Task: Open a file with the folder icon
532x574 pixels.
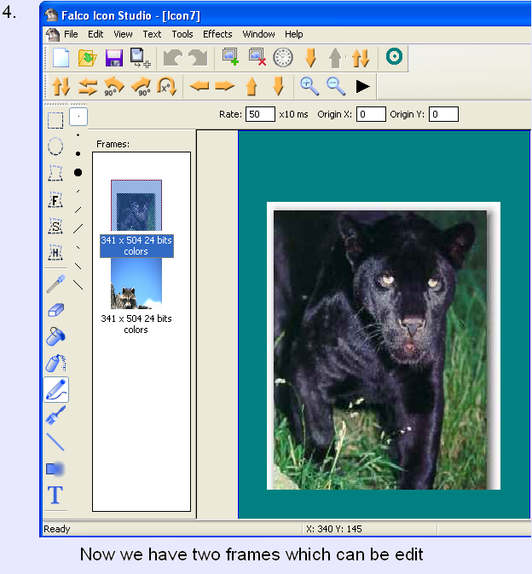Action: click(x=87, y=58)
